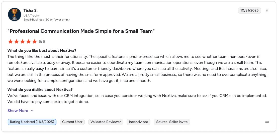Select the Rating Updated (11/3/2025) tag
Image resolution: width=278 pixels, height=134 pixels.
(32, 122)
